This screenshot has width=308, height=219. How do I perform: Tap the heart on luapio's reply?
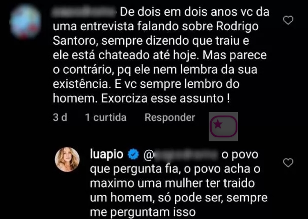[x=288, y=163]
